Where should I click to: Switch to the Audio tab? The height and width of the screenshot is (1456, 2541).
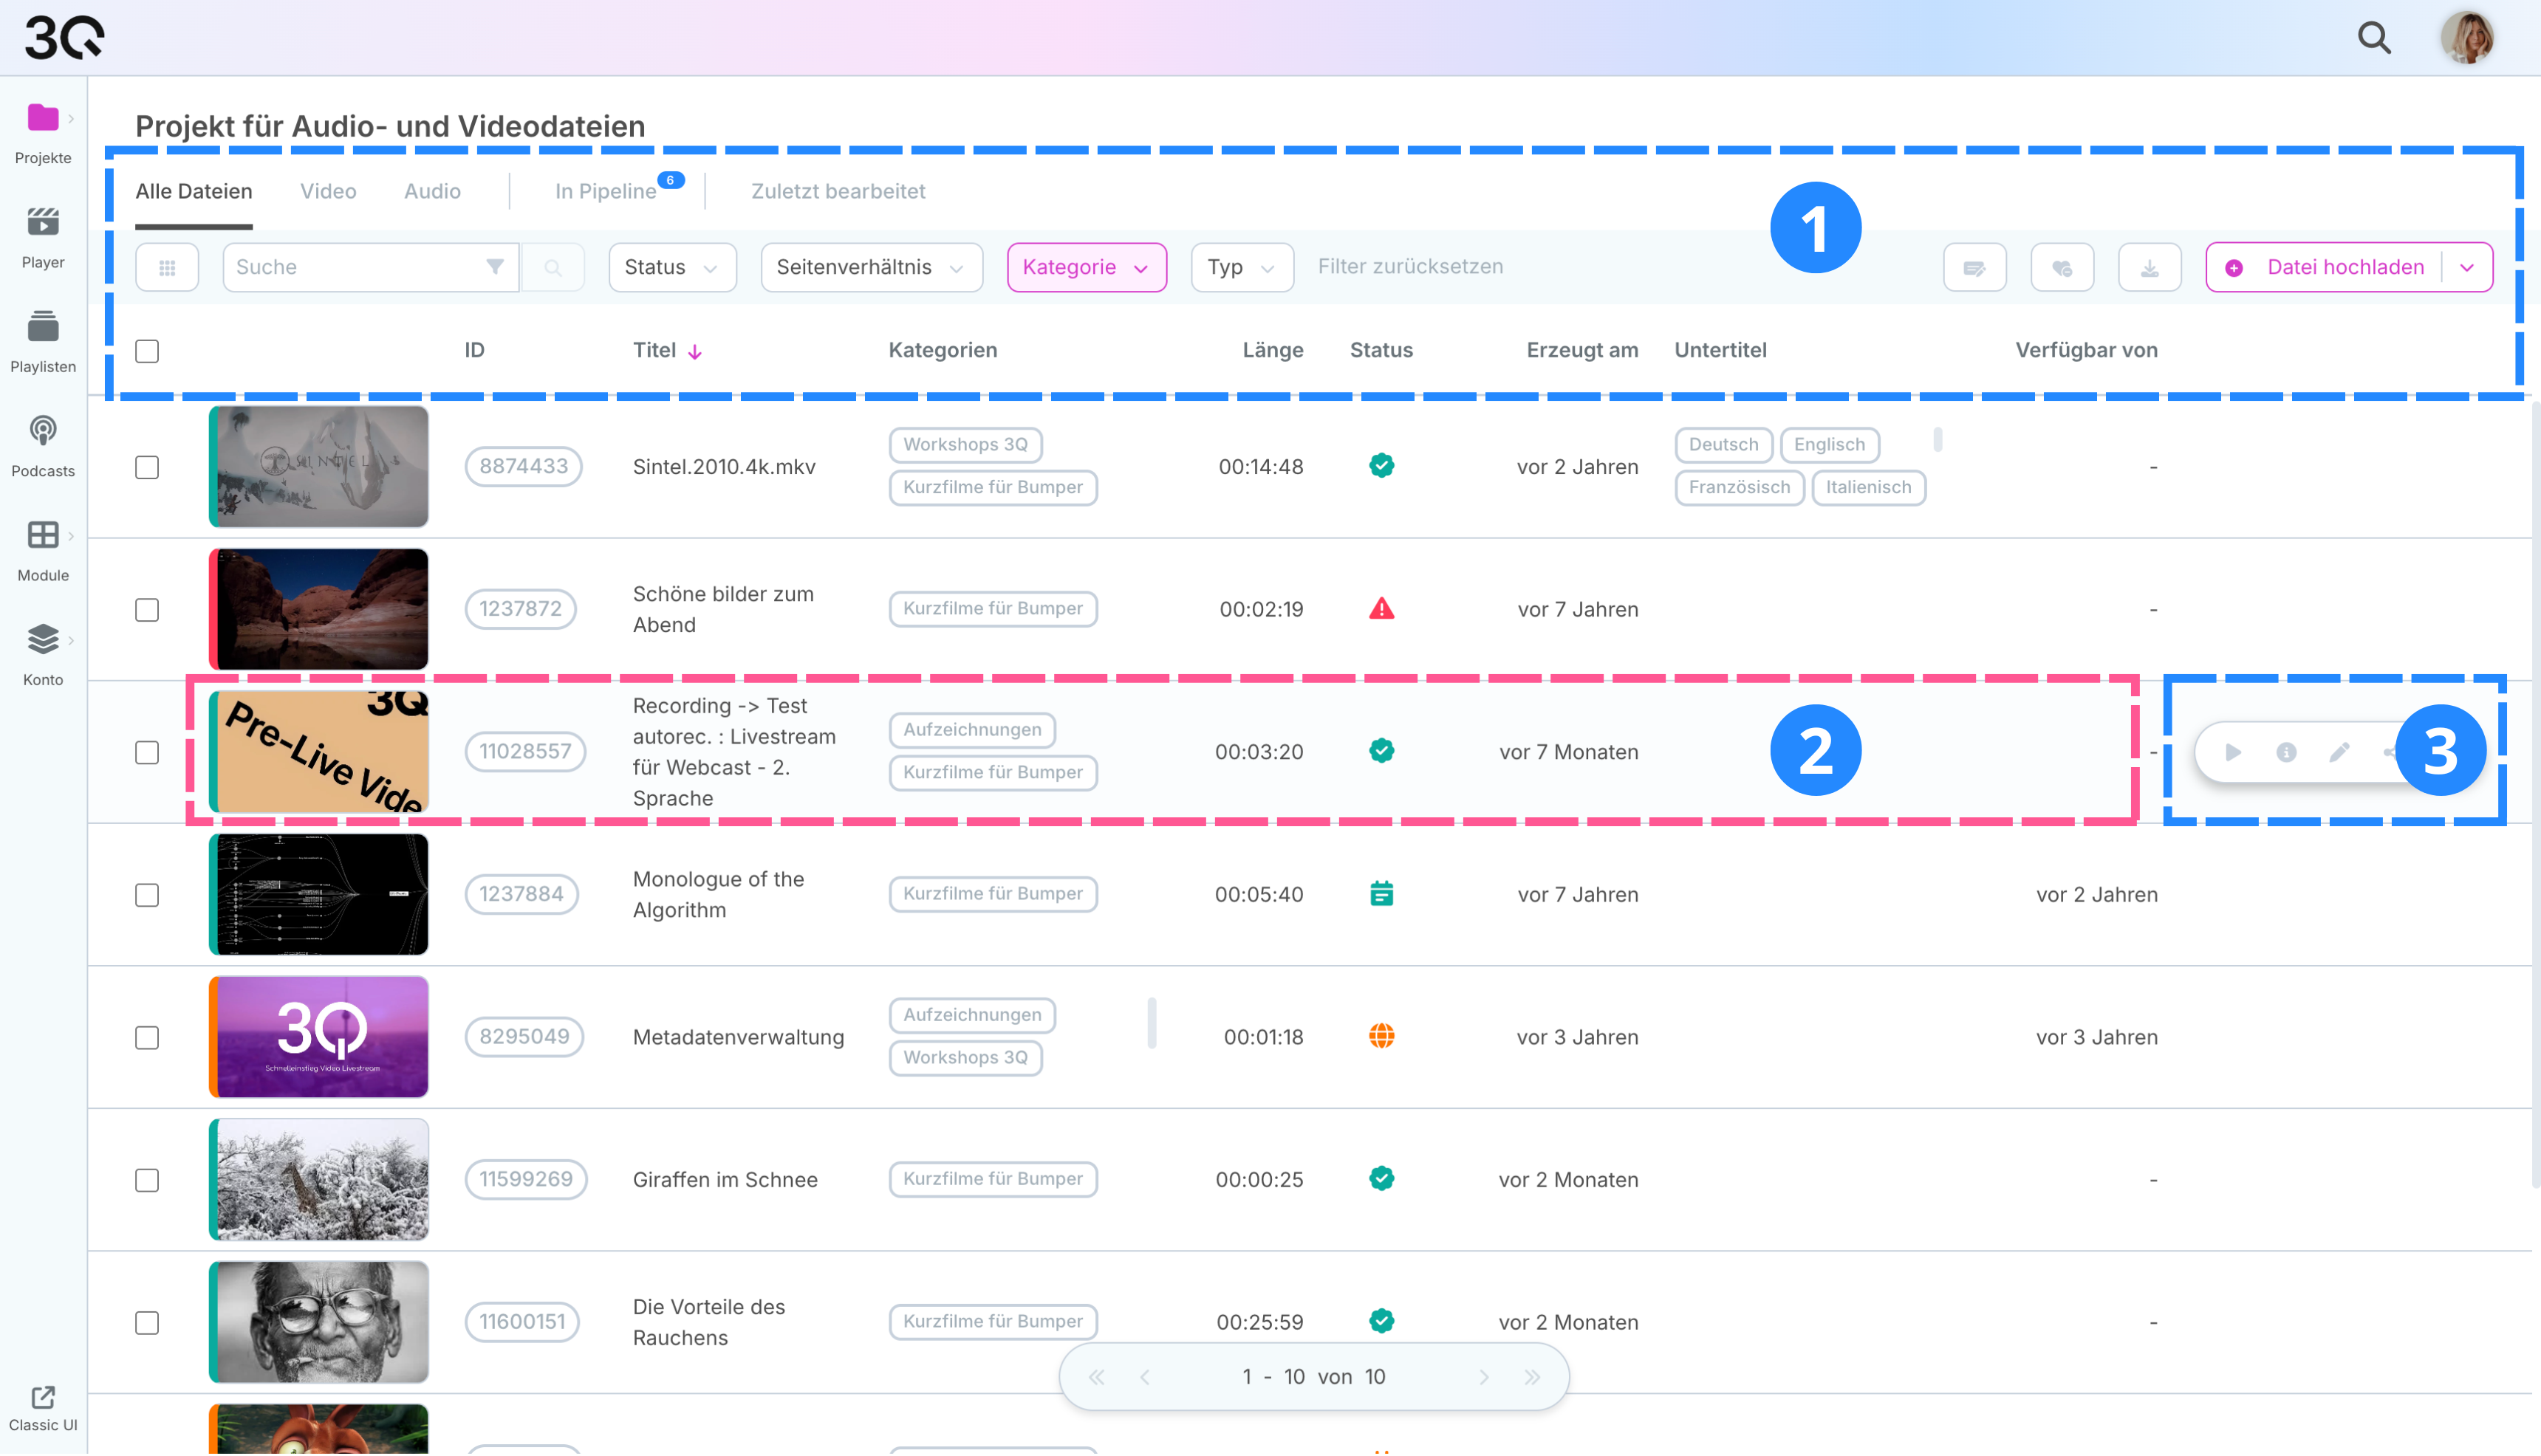(x=432, y=191)
